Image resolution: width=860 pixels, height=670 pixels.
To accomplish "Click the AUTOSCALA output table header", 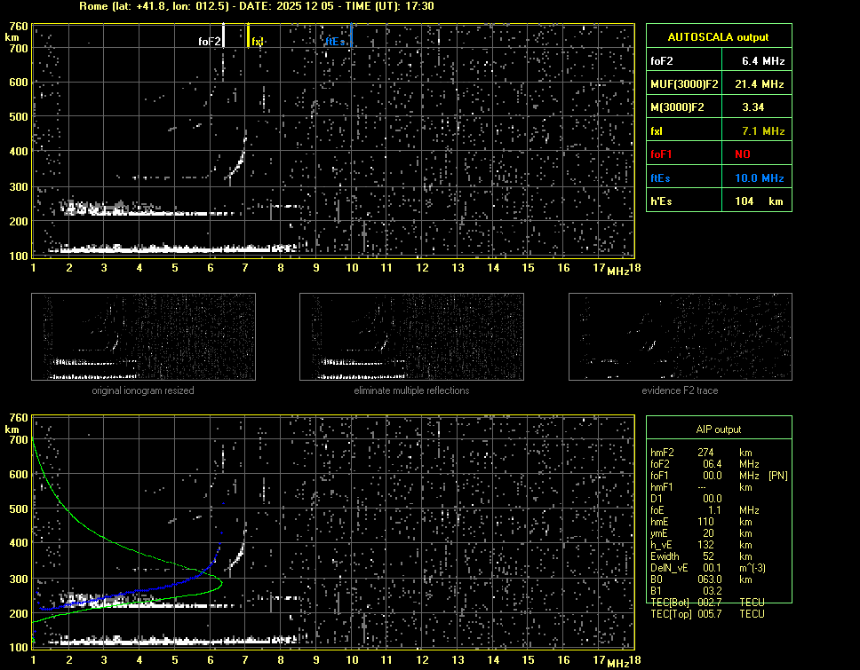I will [718, 37].
